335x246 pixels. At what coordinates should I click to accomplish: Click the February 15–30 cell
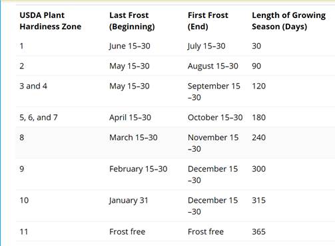(x=138, y=169)
